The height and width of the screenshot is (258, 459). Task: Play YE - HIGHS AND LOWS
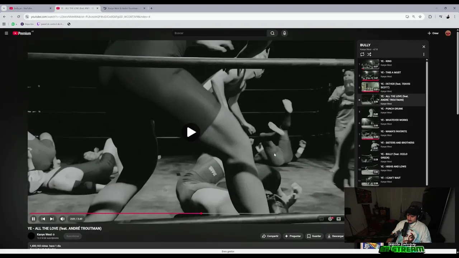click(392, 169)
